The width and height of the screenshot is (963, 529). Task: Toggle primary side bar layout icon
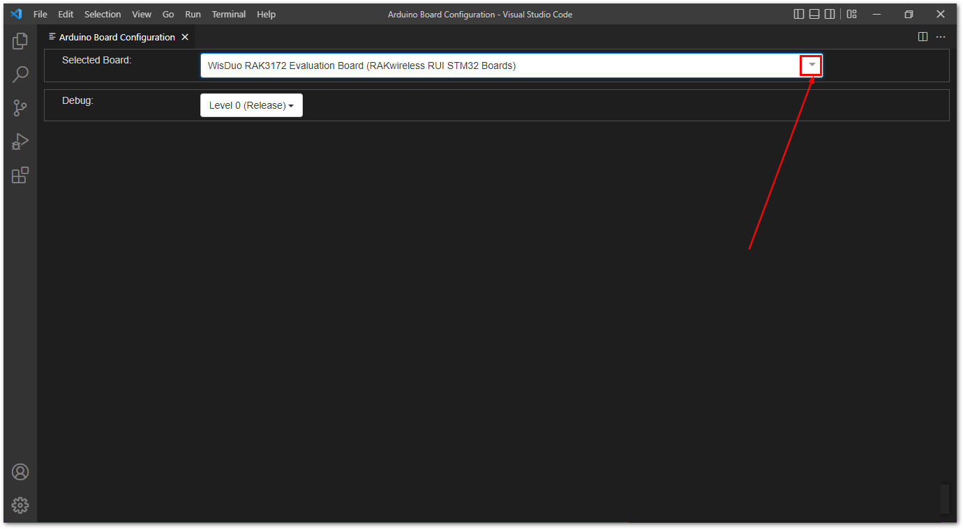point(799,14)
